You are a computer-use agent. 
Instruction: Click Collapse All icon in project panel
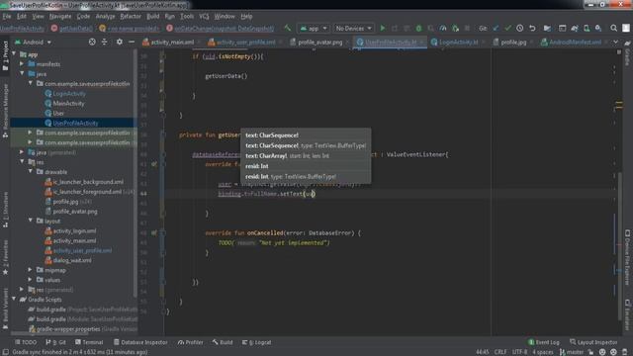105,42
